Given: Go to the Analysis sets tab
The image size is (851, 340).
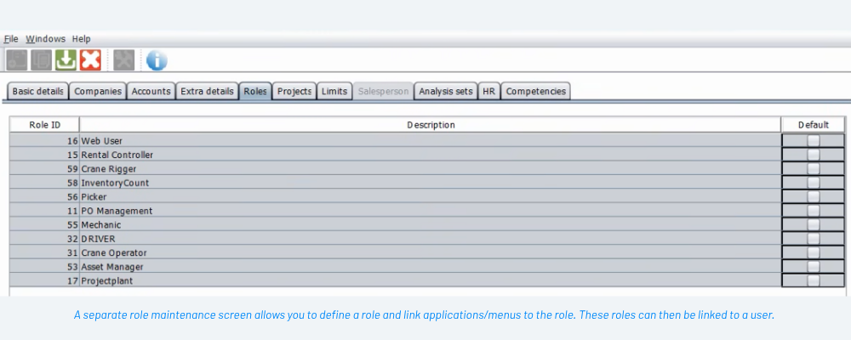Looking at the screenshot, I should pos(445,92).
